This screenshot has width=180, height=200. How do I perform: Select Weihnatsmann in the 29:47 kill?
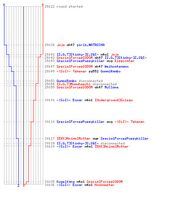click(x=116, y=66)
